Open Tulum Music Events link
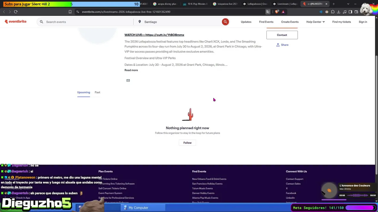 202,188
